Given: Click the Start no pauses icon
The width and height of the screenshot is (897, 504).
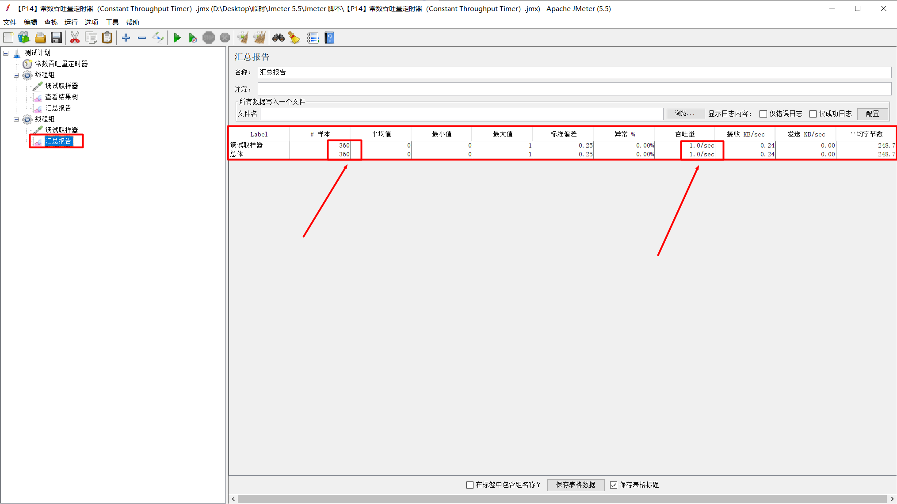Looking at the screenshot, I should point(192,38).
